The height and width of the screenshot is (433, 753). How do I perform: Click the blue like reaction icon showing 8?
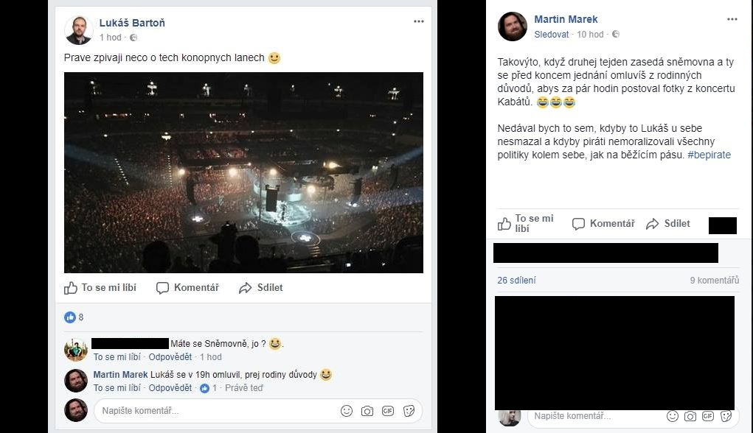click(x=70, y=317)
